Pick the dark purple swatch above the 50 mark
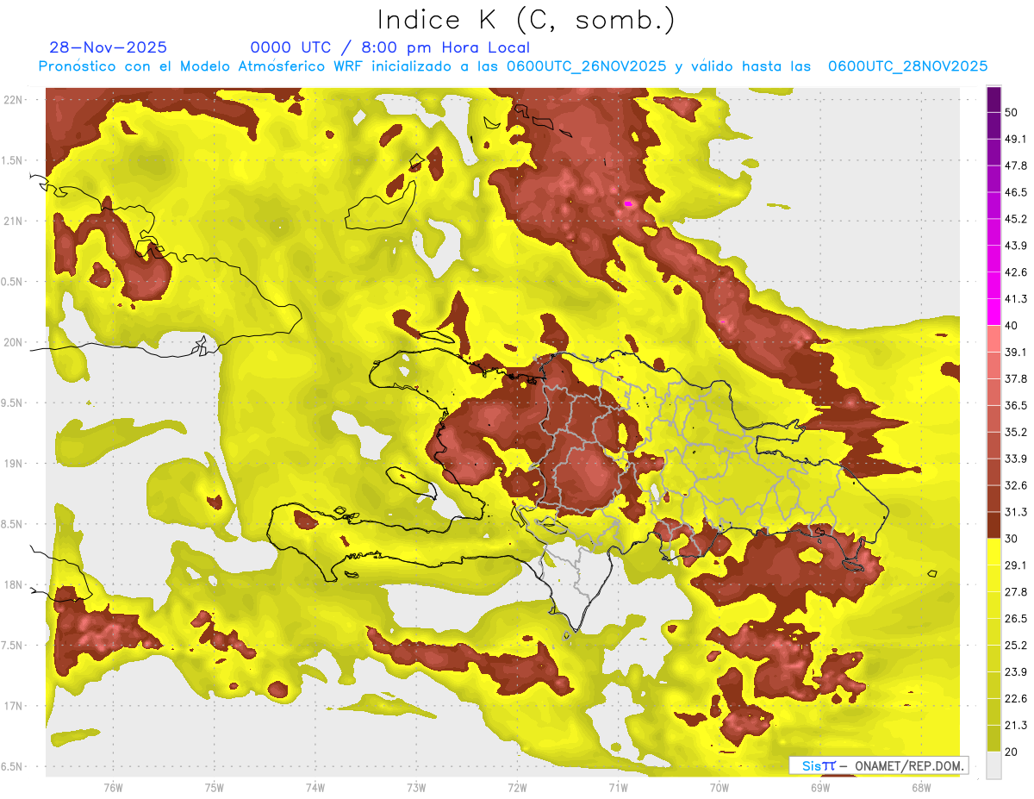Viewport: 1034px width, 799px height. (994, 99)
